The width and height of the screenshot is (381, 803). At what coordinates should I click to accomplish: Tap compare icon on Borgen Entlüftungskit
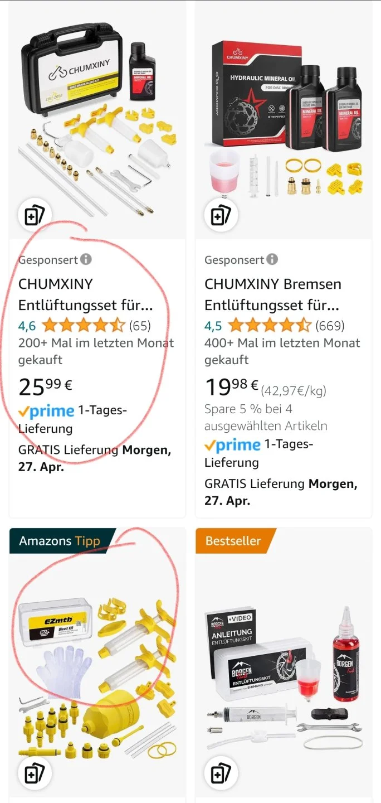[x=221, y=773]
